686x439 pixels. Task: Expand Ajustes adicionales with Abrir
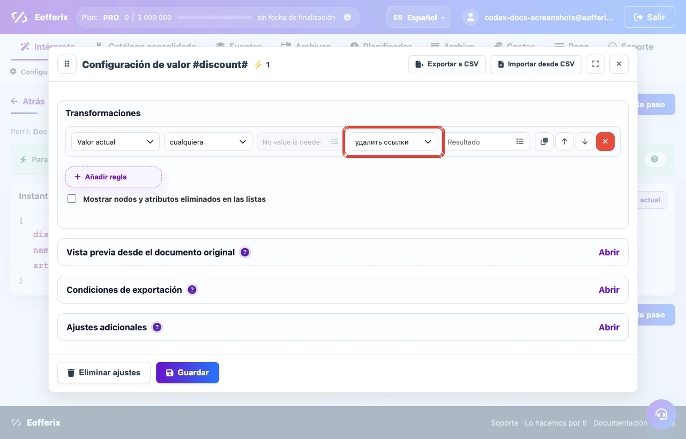tap(609, 327)
